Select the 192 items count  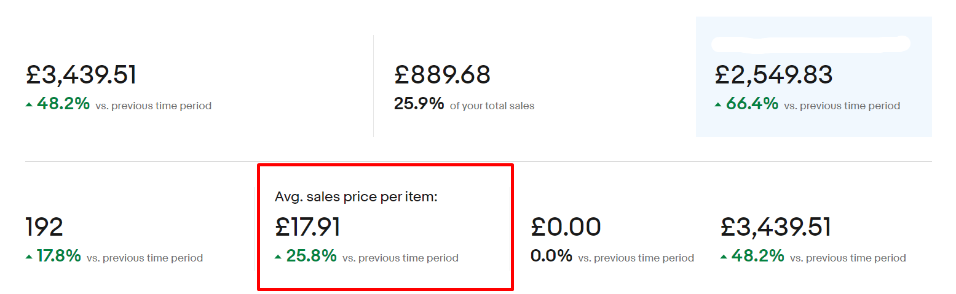pos(44,227)
